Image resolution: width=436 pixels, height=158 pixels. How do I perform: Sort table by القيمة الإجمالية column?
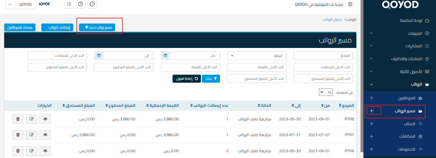tap(163, 105)
